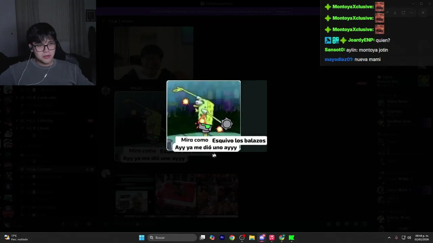Open the clock showing 09:48 p. m.
The width and height of the screenshot is (433, 243).
(x=422, y=238)
